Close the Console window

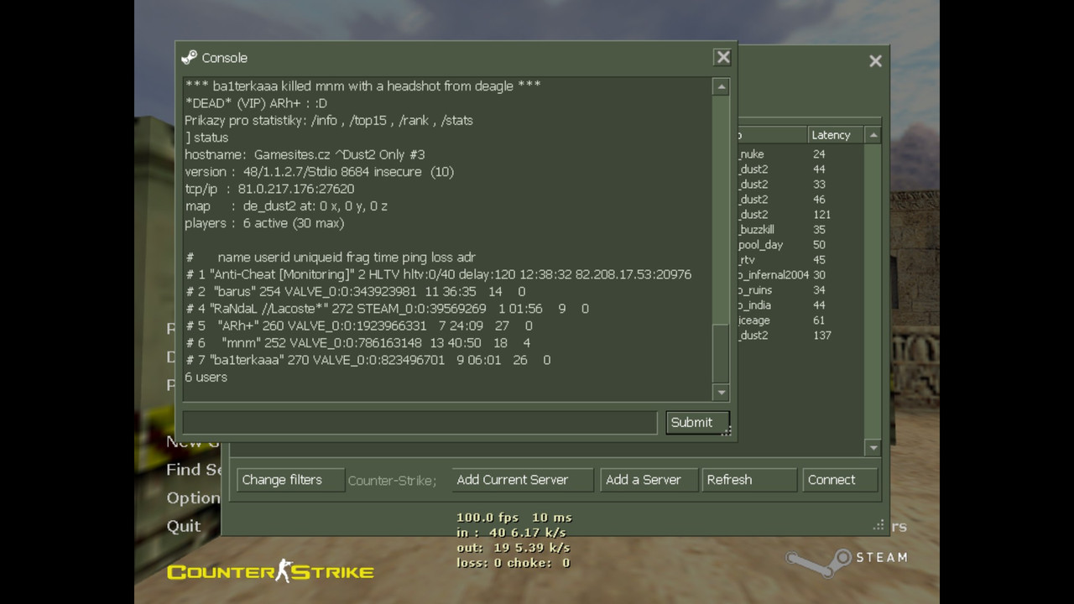click(722, 57)
